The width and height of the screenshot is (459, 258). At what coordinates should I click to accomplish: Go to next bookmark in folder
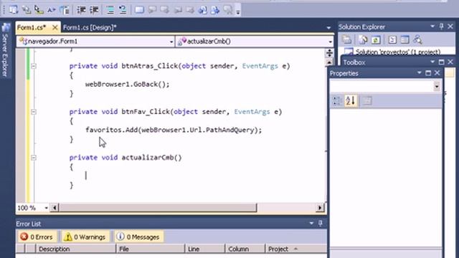190,10
